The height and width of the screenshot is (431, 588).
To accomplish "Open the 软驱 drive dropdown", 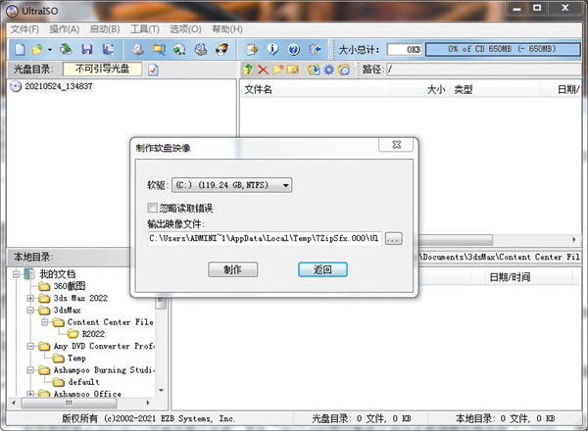I will [231, 185].
